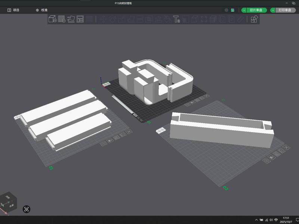299x224 pixels.
Task: Click the 03 plate number label
Action: coord(51,168)
